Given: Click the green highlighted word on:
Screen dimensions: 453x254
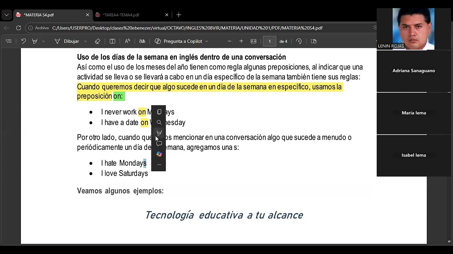Looking at the screenshot, I should [118, 96].
